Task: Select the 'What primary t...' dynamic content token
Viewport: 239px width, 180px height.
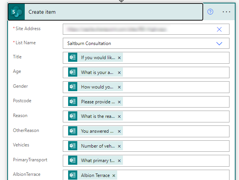Action: click(x=97, y=161)
